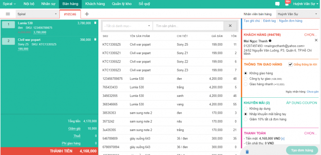321x155 pixels.
Task: Click quantity box 2 for Civil war popart
Action: pos(8,41)
